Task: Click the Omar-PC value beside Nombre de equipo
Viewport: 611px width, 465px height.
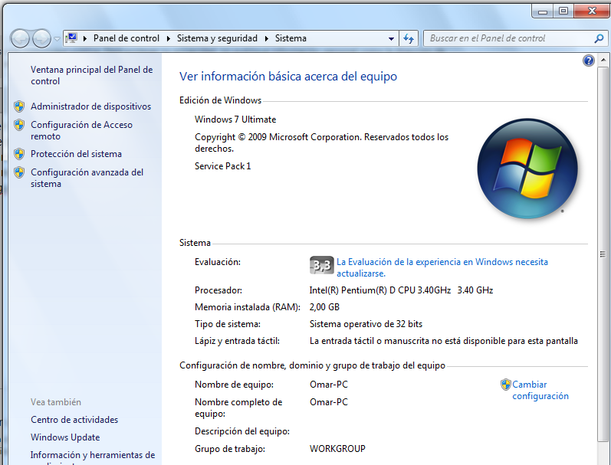Action: coord(328,385)
